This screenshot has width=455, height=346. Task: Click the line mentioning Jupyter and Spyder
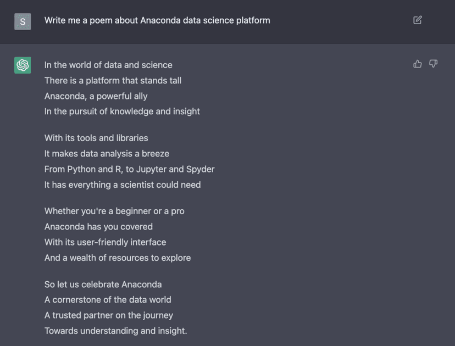click(129, 169)
